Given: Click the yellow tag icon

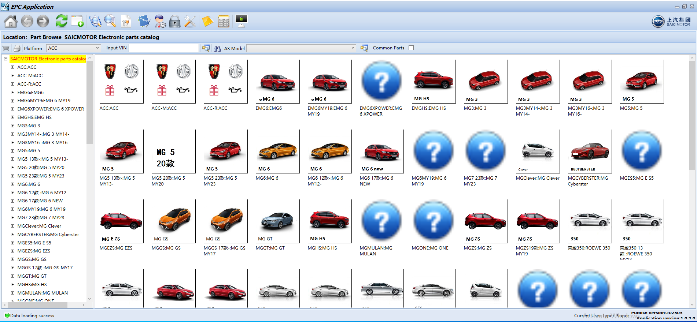Looking at the screenshot, I should click(207, 22).
